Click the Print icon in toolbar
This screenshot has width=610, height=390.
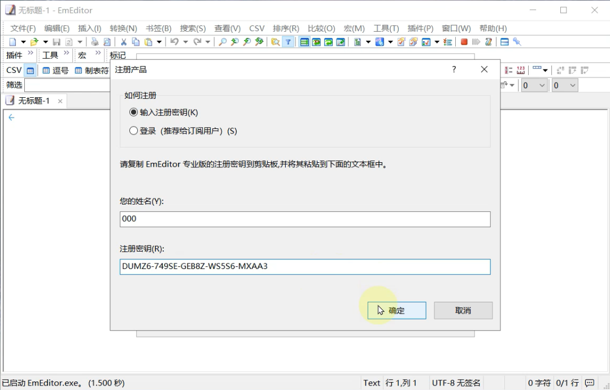click(94, 42)
